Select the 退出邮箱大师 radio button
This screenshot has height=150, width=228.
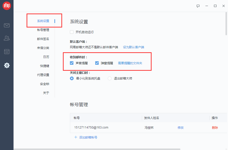tap(109, 78)
